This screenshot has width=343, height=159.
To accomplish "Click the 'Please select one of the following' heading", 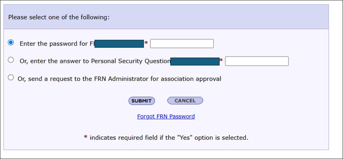I will 59,17.
